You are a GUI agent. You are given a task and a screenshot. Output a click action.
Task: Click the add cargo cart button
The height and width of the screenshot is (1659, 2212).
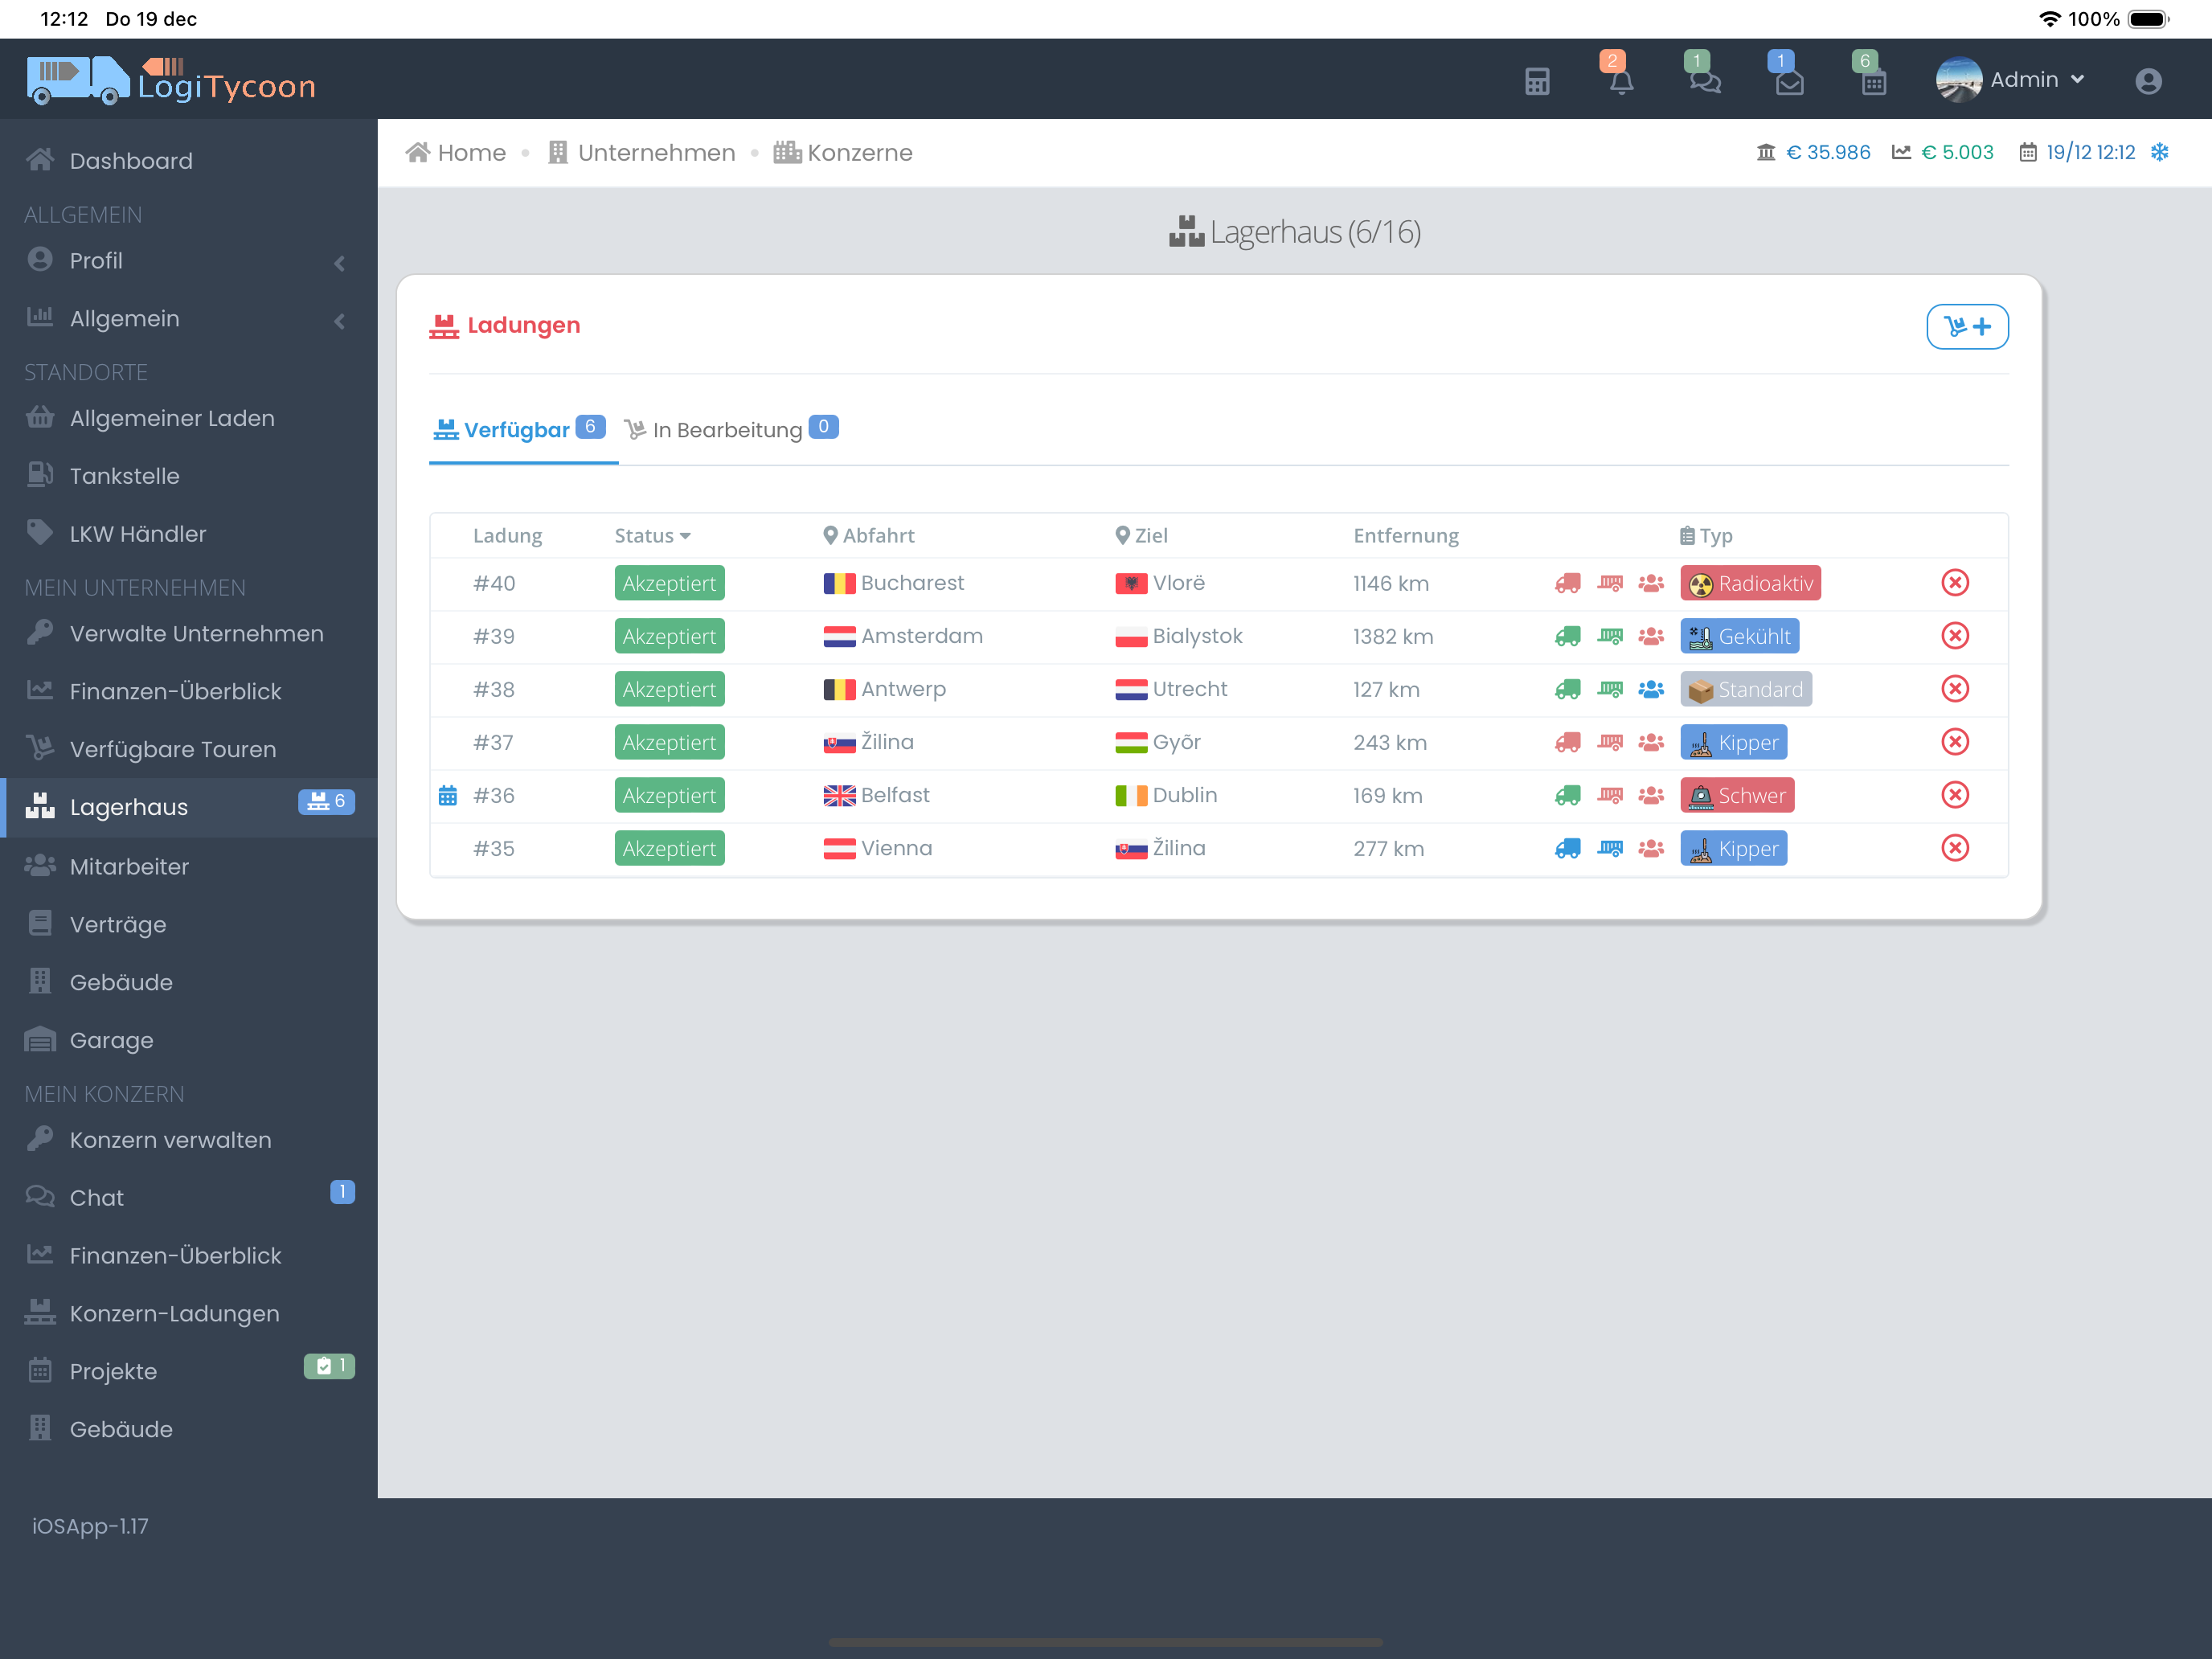[x=1966, y=326]
